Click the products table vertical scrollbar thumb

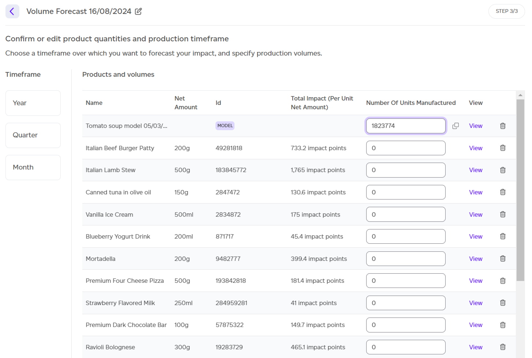[x=520, y=190]
